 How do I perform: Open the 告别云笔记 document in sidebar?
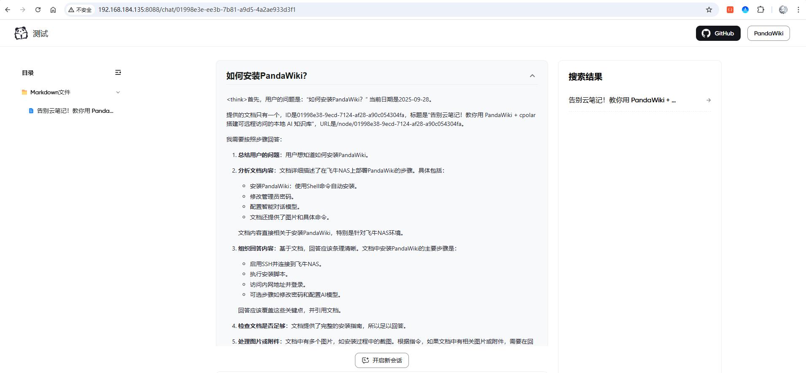(x=75, y=111)
